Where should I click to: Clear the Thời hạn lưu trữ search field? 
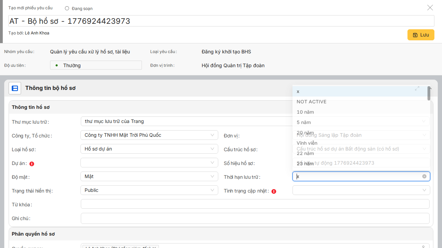pyautogui.click(x=424, y=176)
